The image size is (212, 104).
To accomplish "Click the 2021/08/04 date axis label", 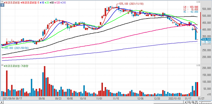I will point(8,98).
